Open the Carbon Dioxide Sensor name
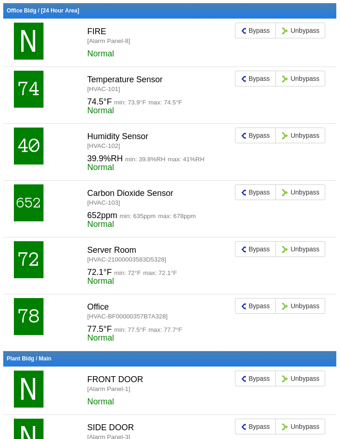Image resolution: width=340 pixels, height=439 pixels. 130,193
